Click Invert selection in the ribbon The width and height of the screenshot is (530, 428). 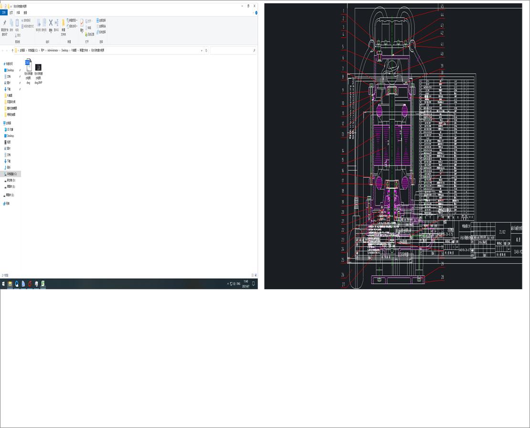tap(101, 32)
